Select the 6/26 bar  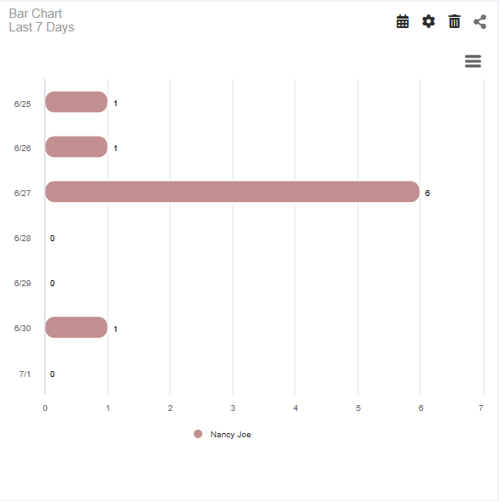point(76,147)
